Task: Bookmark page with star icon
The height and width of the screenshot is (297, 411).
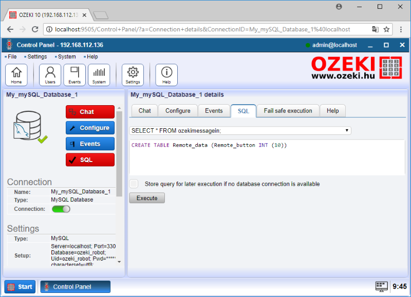Action: click(387, 29)
